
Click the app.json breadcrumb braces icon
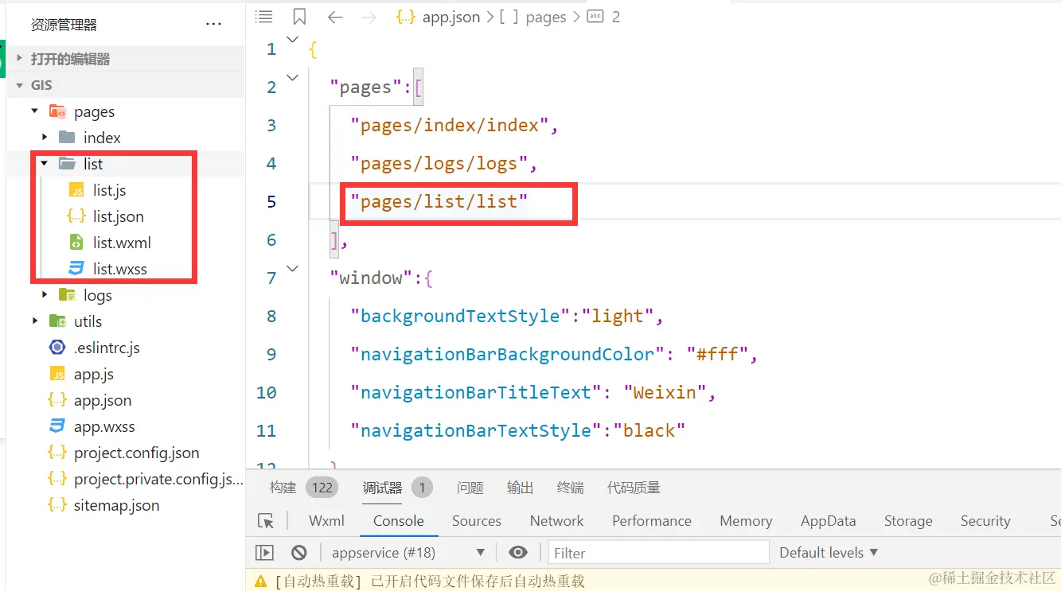406,17
